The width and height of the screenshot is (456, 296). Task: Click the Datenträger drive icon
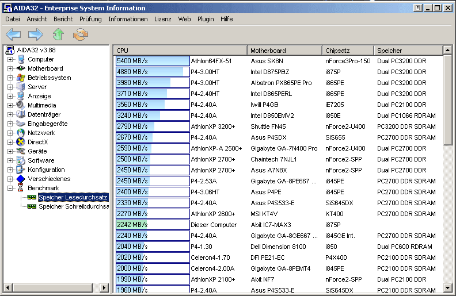click(x=21, y=114)
